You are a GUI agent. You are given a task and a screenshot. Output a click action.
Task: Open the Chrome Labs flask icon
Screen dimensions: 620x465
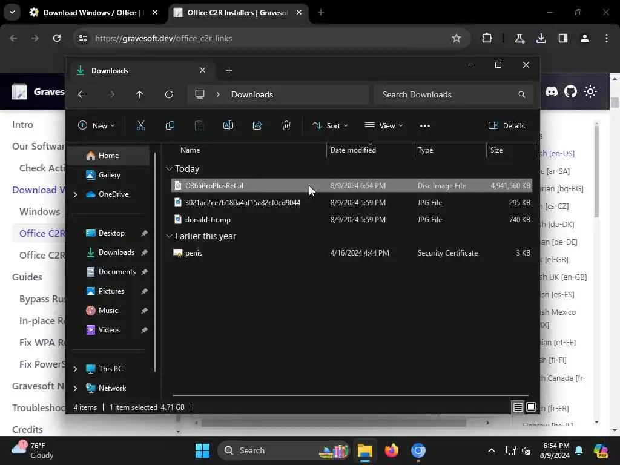coord(519,38)
